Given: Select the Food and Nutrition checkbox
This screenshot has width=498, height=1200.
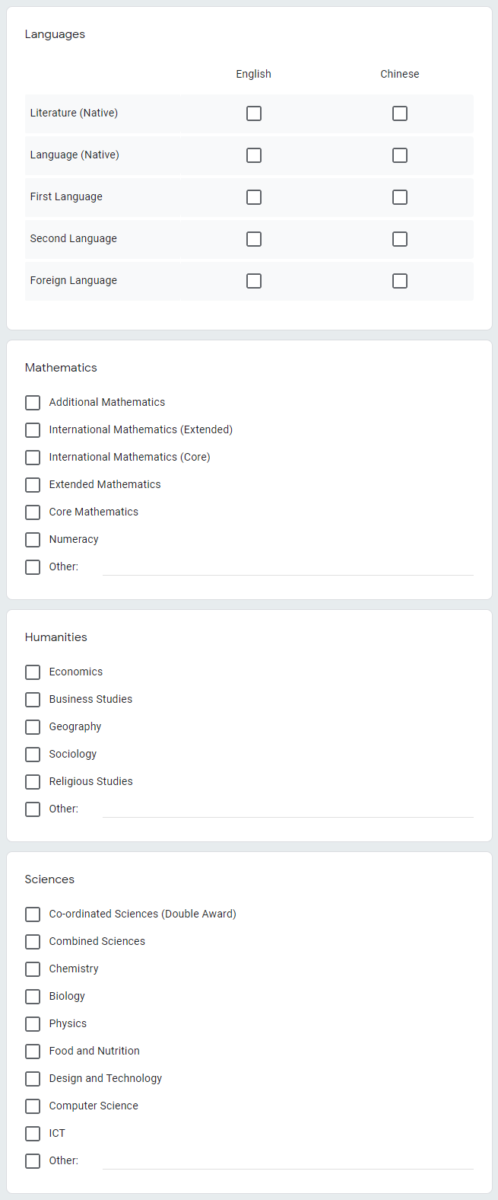Looking at the screenshot, I should point(33,1052).
